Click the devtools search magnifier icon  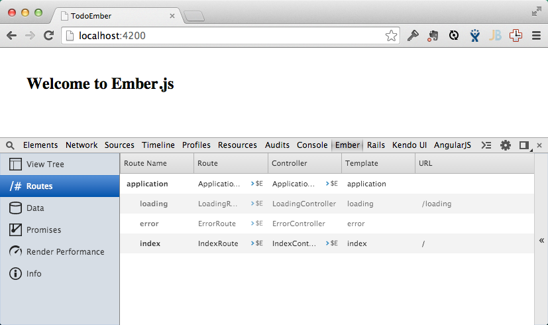[x=10, y=145]
